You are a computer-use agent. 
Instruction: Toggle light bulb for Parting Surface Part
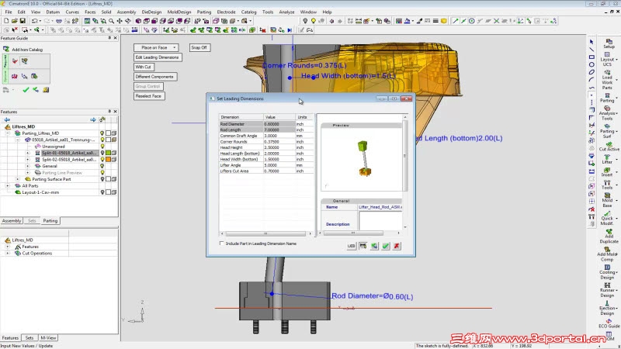pyautogui.click(x=102, y=179)
